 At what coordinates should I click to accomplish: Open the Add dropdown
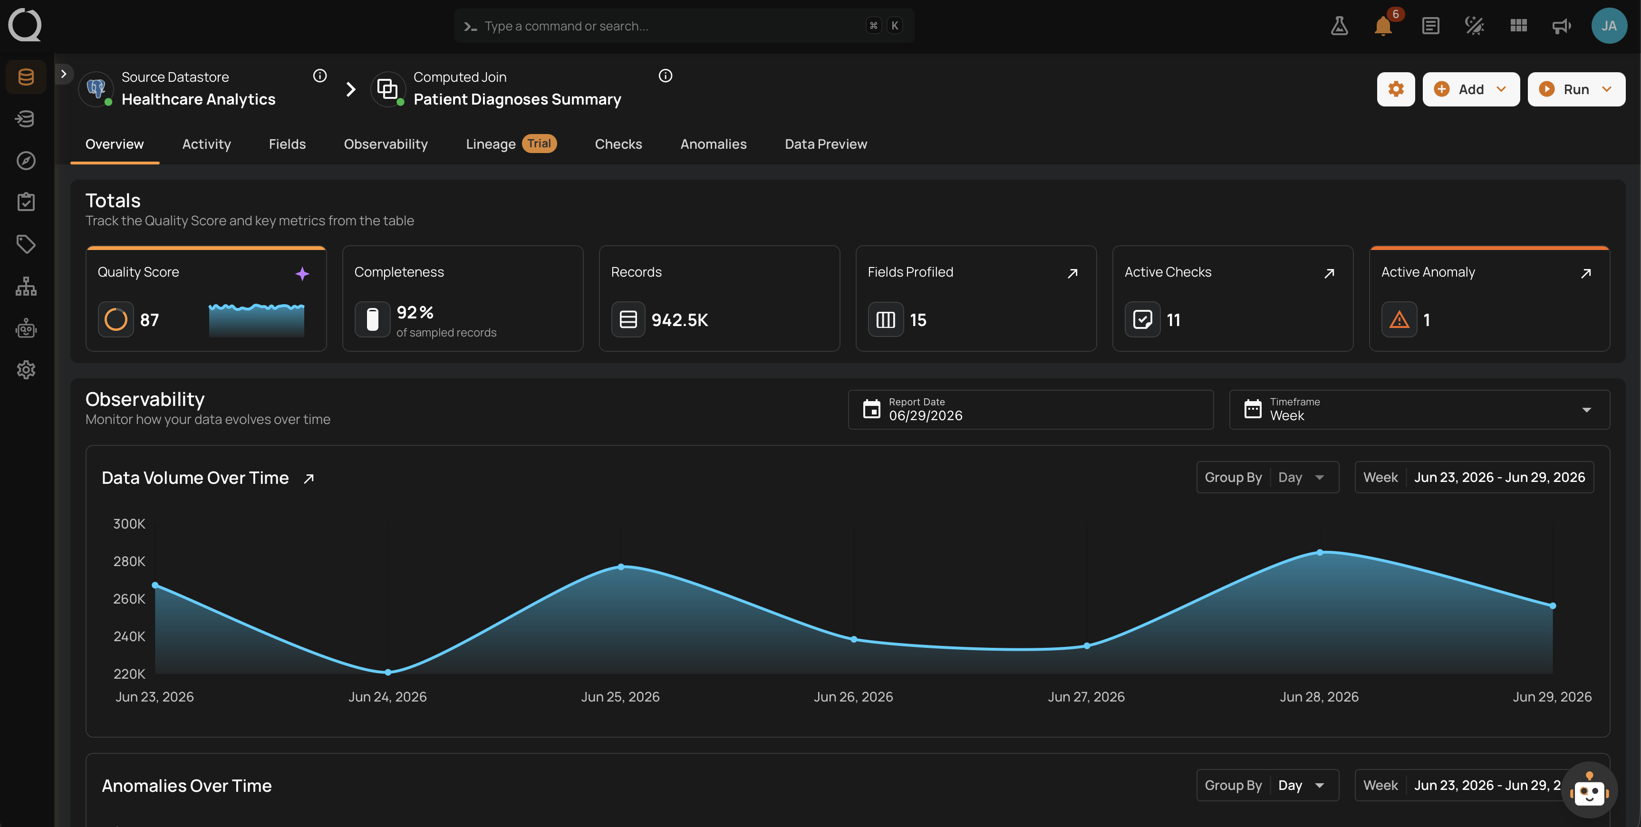[x=1471, y=89]
